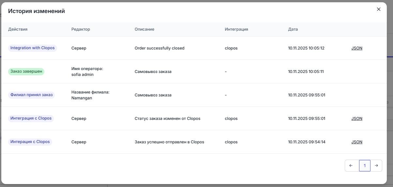Open JSON for 'Order successfully closed' entry
Viewport: 393px width, 187px height.
point(357,48)
